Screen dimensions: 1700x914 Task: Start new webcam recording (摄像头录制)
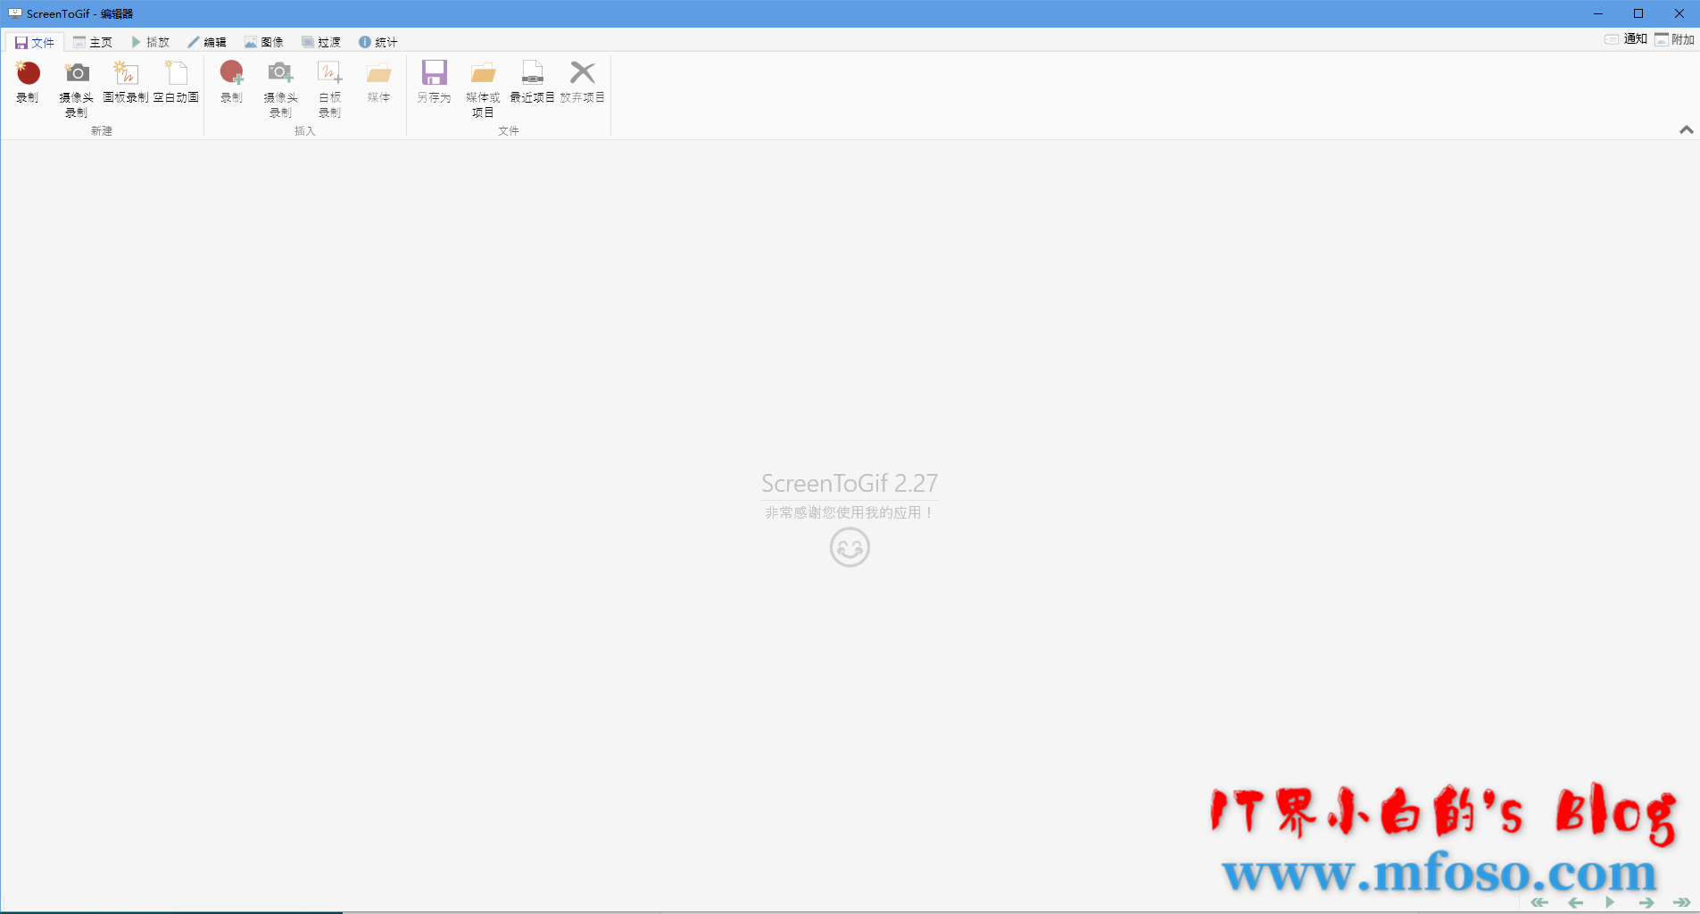click(77, 88)
